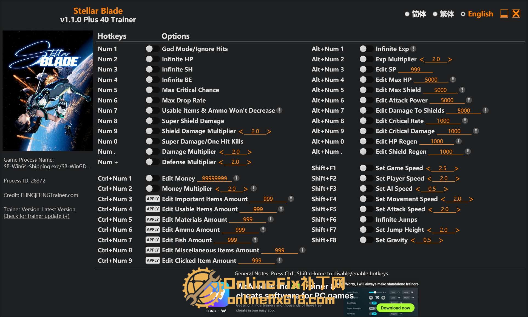Toggle God Mode/Ignore Hits on
This screenshot has width=528, height=317.
(x=152, y=49)
